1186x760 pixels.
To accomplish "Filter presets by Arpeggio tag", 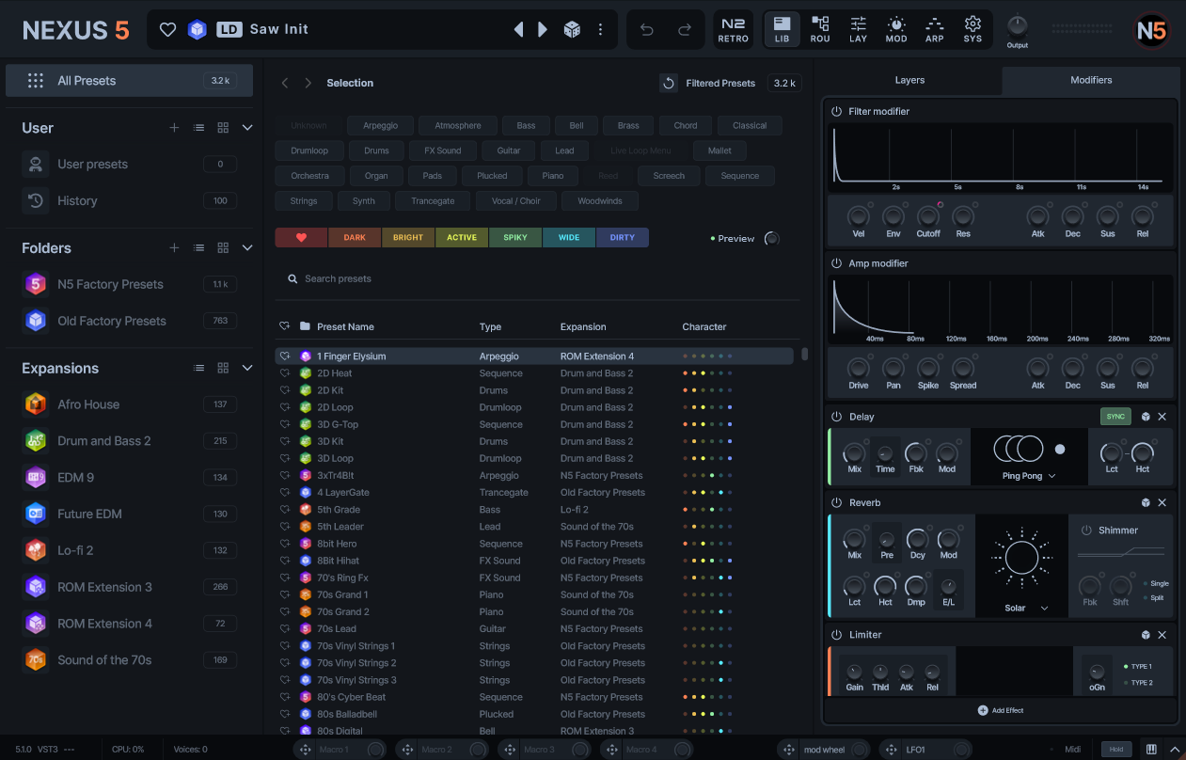I will pyautogui.click(x=381, y=125).
